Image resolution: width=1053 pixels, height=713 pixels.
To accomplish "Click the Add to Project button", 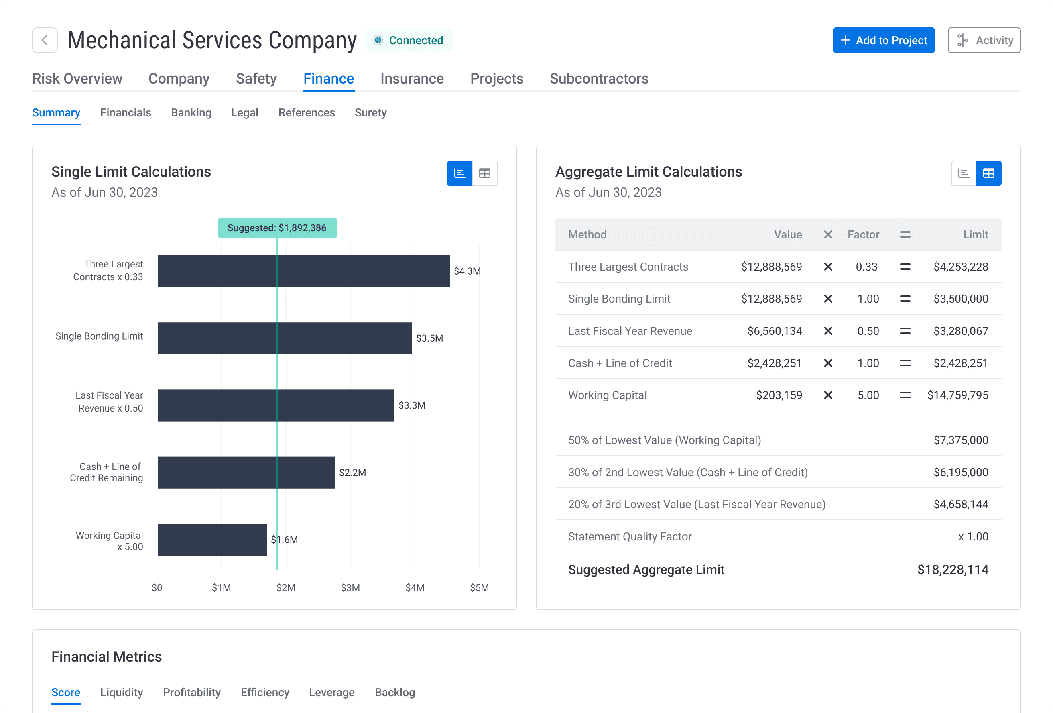I will (x=884, y=40).
